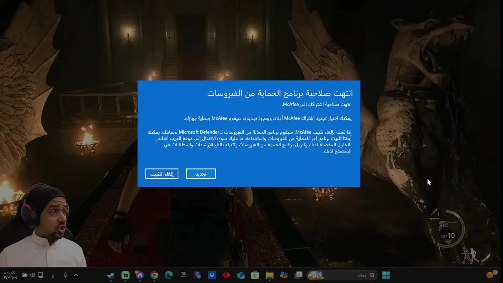
Task: Click the dialog title انتهت صلاحية برنامج الحماية من الفيروسات
Action: (x=280, y=93)
